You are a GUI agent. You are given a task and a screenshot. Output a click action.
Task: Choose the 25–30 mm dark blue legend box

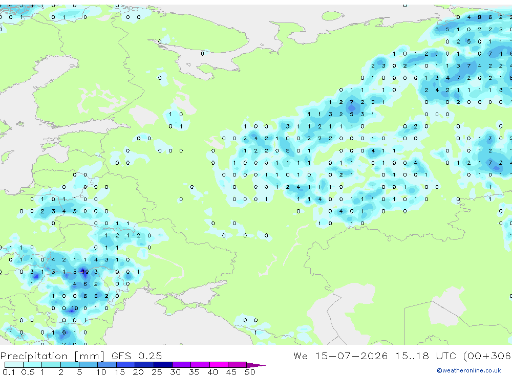(163, 365)
